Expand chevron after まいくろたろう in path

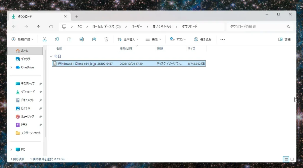(x=176, y=27)
